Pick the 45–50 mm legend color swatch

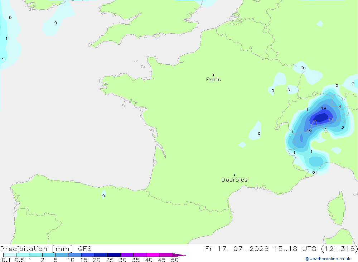(x=166, y=255)
